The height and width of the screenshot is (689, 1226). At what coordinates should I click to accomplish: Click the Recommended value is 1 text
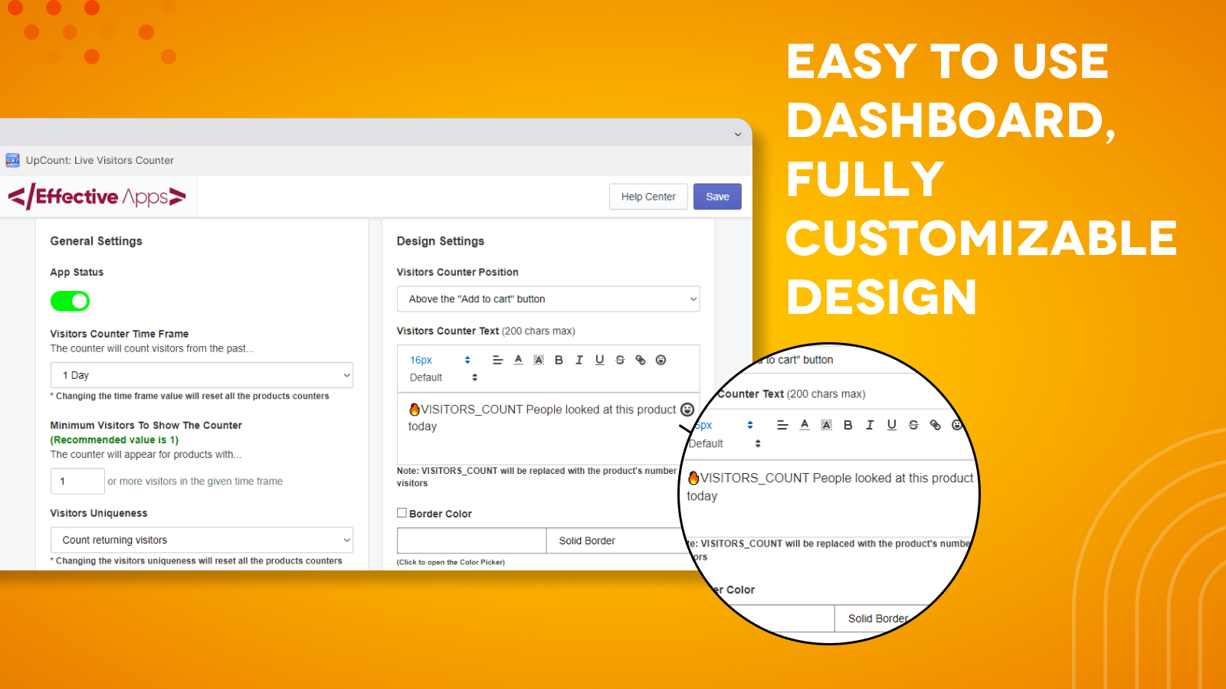click(114, 439)
